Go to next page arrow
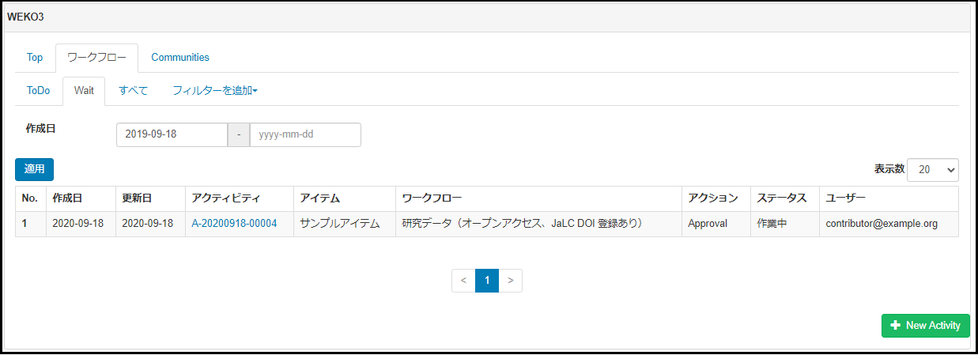This screenshot has height=355, width=978. pyautogui.click(x=511, y=281)
